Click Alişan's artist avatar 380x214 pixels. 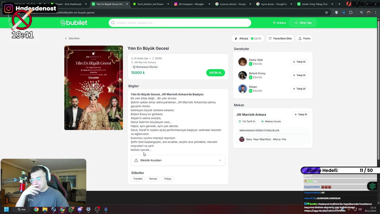point(243,89)
